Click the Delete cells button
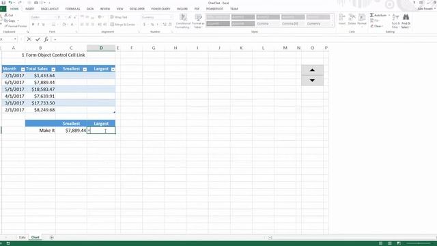This screenshot has height=246, width=437. coord(352,20)
